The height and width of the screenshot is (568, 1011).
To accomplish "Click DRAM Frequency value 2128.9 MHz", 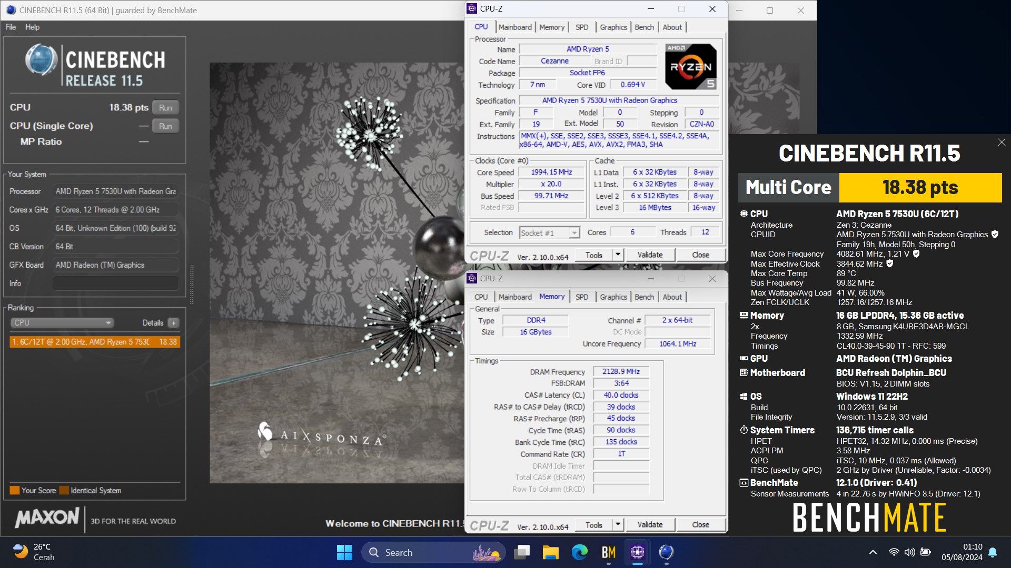I will pyautogui.click(x=621, y=372).
